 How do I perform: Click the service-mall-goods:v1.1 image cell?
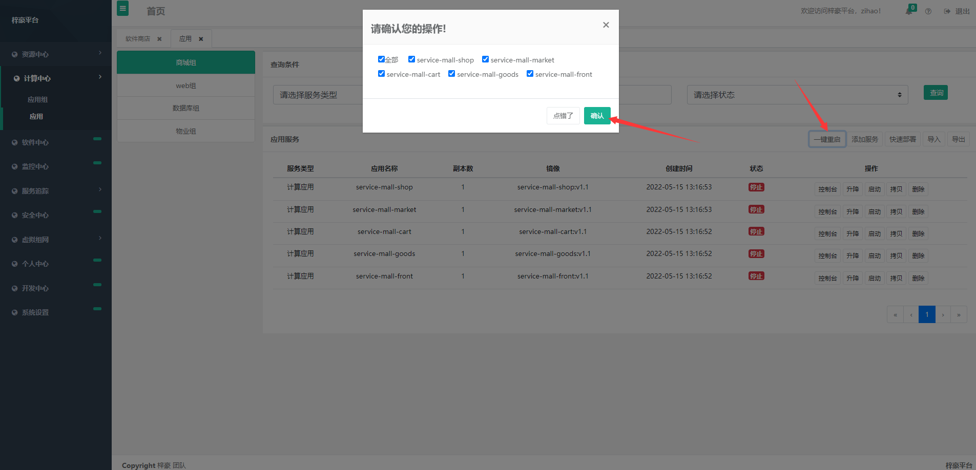point(553,253)
